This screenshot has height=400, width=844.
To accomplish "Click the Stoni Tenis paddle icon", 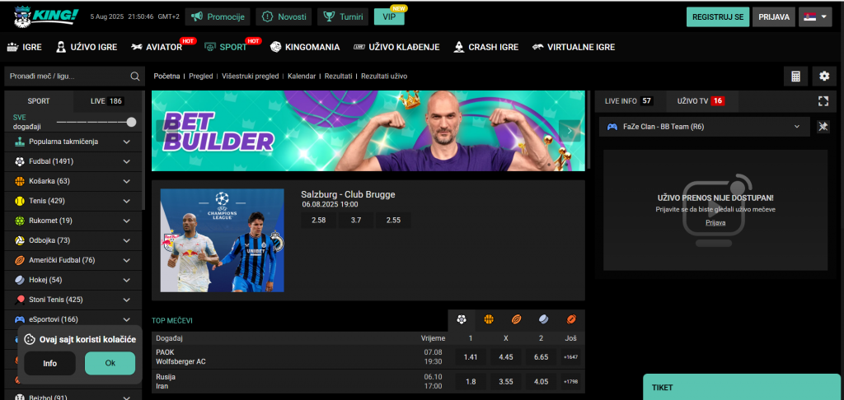I will click(x=20, y=300).
